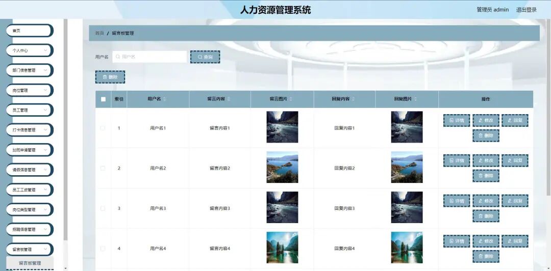Click 首页 in the breadcrumb bar

tap(99, 33)
